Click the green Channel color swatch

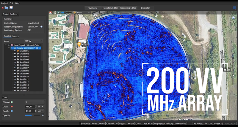(12, 102)
